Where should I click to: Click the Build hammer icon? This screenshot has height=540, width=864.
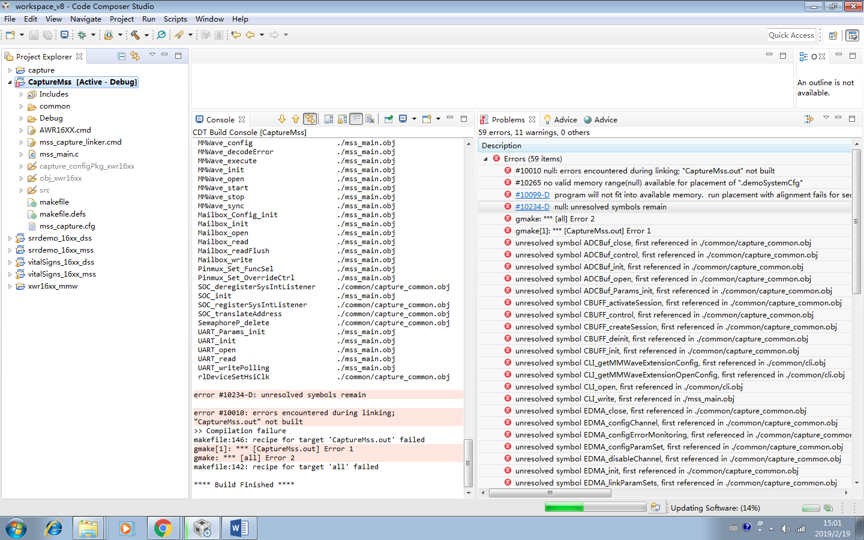[x=135, y=35]
